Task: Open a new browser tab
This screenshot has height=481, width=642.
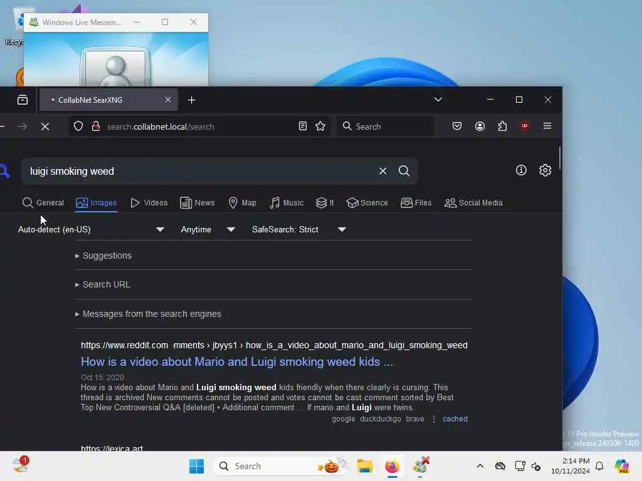Action: 191,100
